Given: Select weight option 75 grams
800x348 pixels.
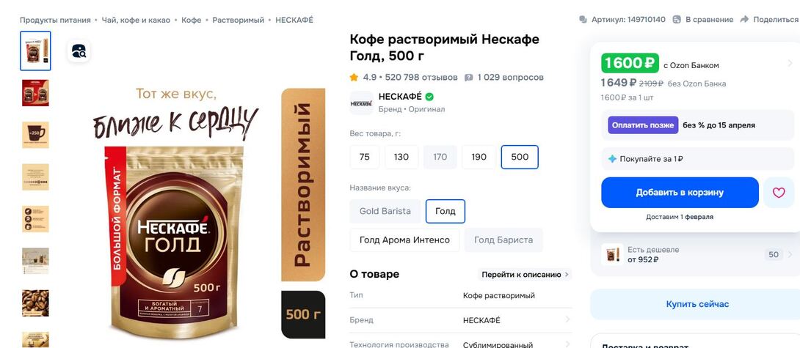Looking at the screenshot, I should pyautogui.click(x=364, y=157).
